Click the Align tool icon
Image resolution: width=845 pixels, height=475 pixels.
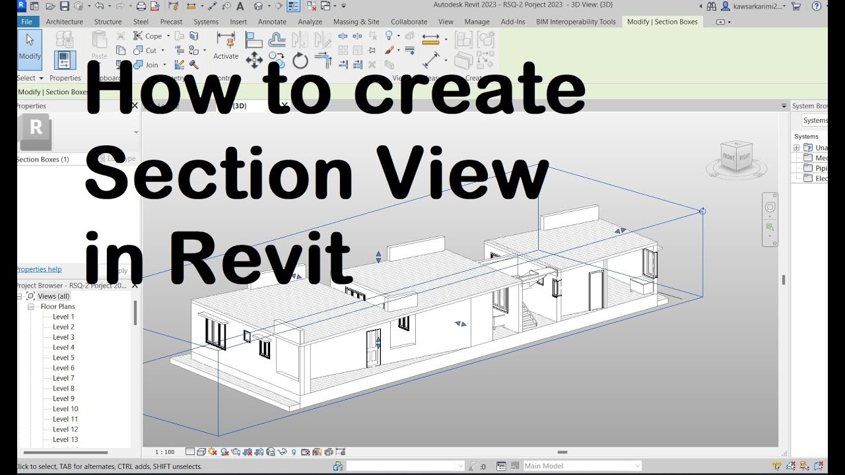(x=254, y=40)
